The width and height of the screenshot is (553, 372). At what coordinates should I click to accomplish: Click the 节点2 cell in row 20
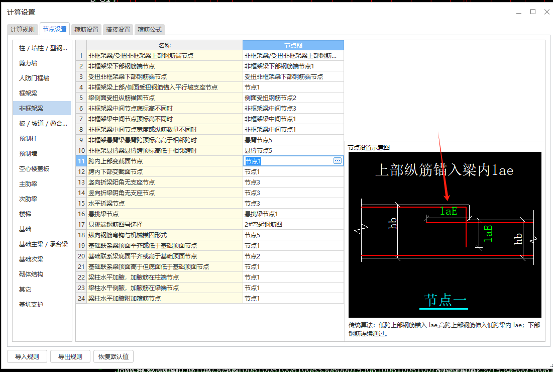pos(293,256)
